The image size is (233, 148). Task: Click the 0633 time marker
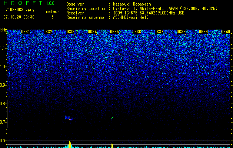tap(70, 32)
